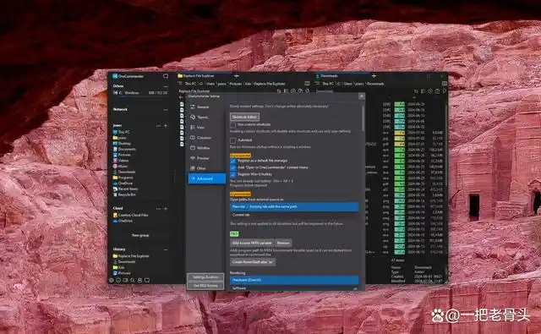Click Create PowerShell alias 'oc' button
This screenshot has height=334, width=541.
pyautogui.click(x=253, y=262)
